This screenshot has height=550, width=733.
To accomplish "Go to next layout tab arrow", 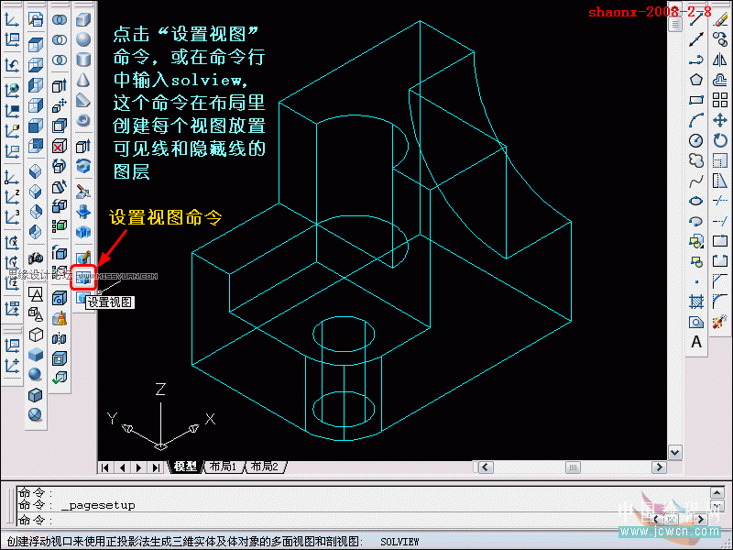I will 139,467.
